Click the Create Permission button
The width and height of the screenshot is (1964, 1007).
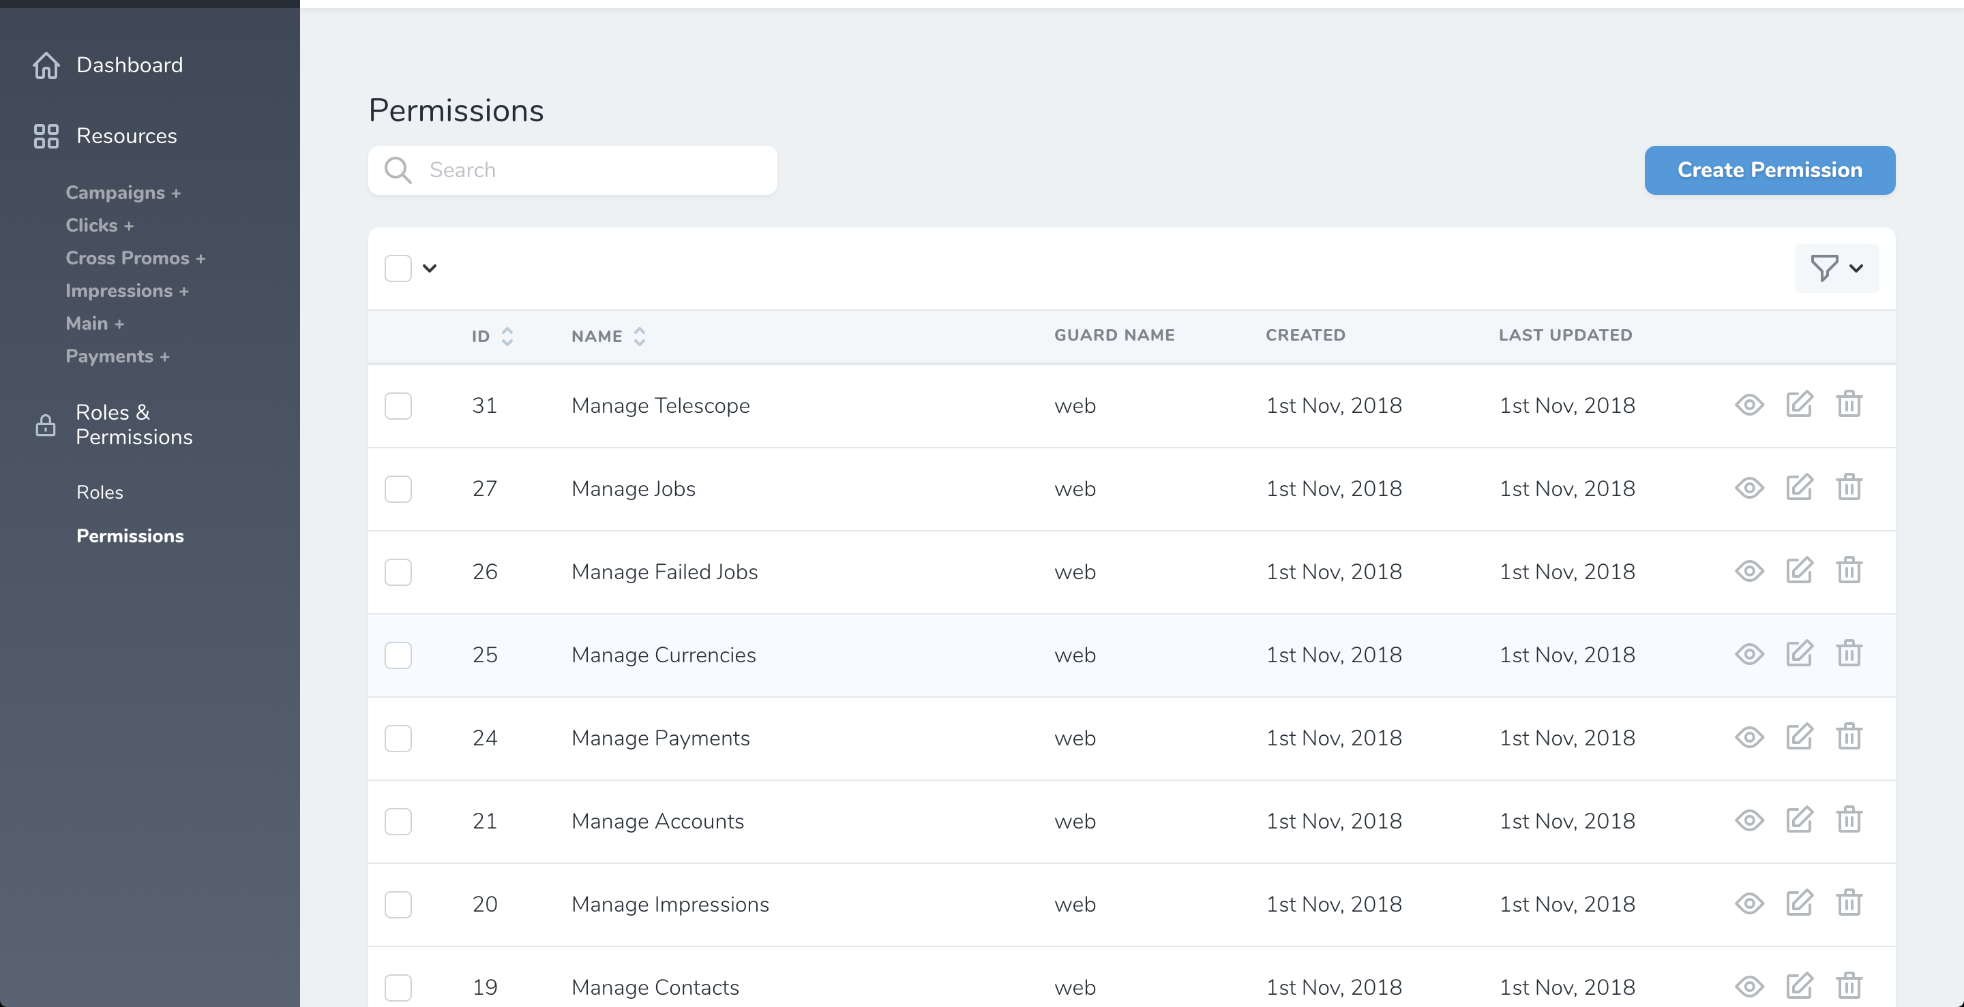tap(1769, 170)
